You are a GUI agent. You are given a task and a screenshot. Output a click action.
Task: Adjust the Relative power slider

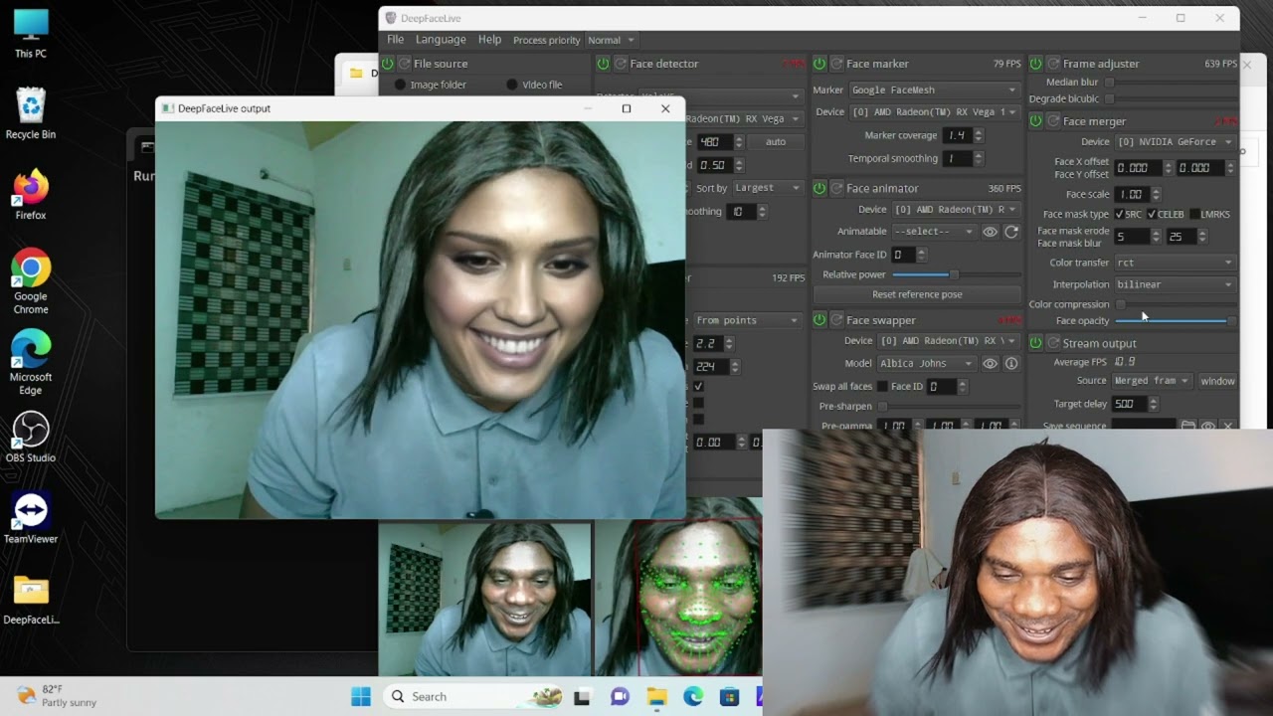[955, 274]
